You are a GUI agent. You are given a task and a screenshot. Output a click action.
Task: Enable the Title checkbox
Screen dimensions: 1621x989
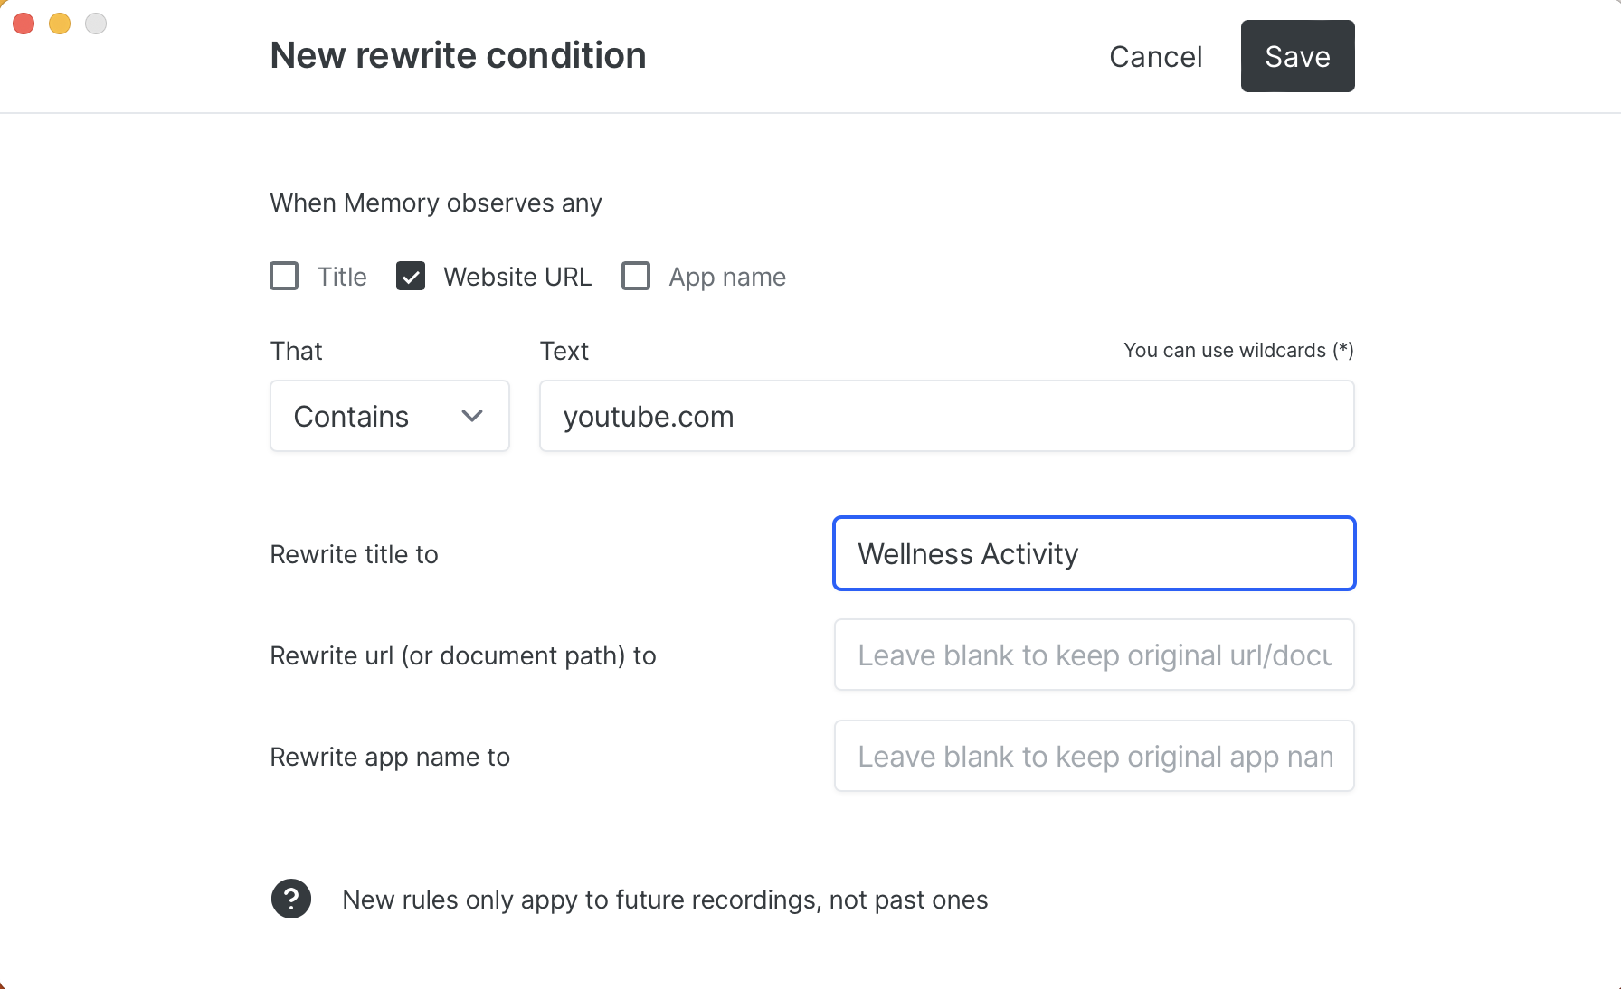coord(283,277)
